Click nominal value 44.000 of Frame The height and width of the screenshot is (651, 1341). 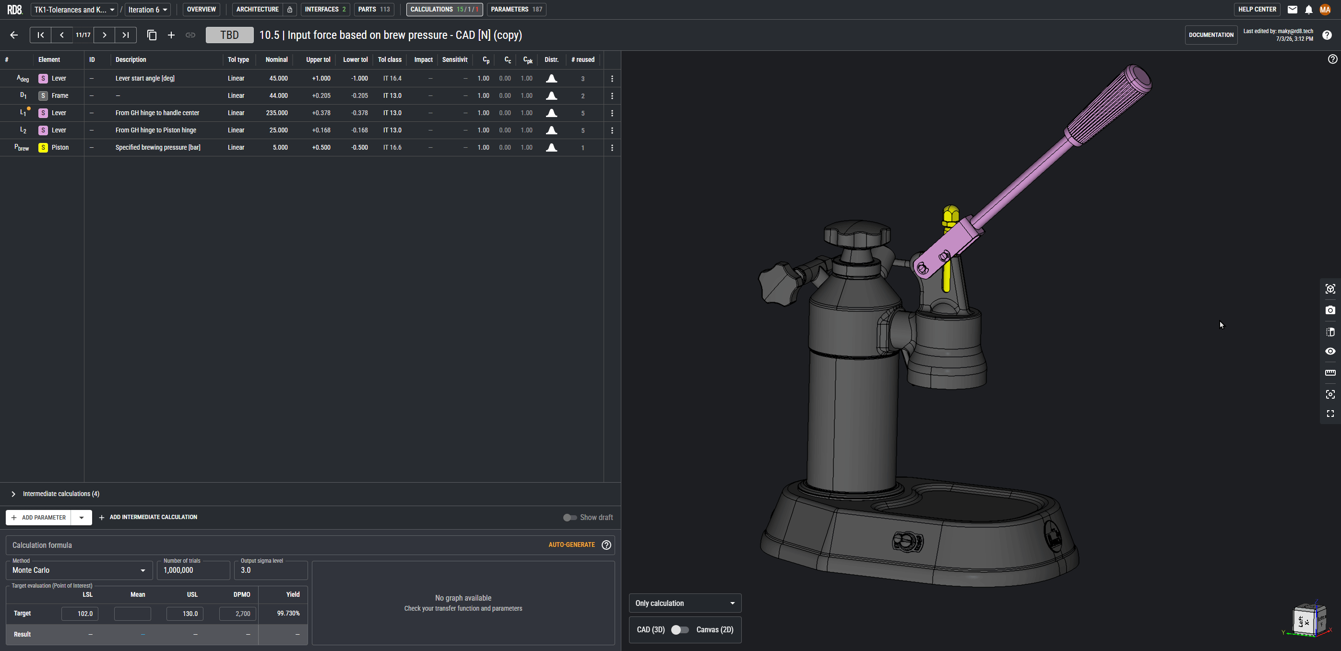[x=278, y=96]
